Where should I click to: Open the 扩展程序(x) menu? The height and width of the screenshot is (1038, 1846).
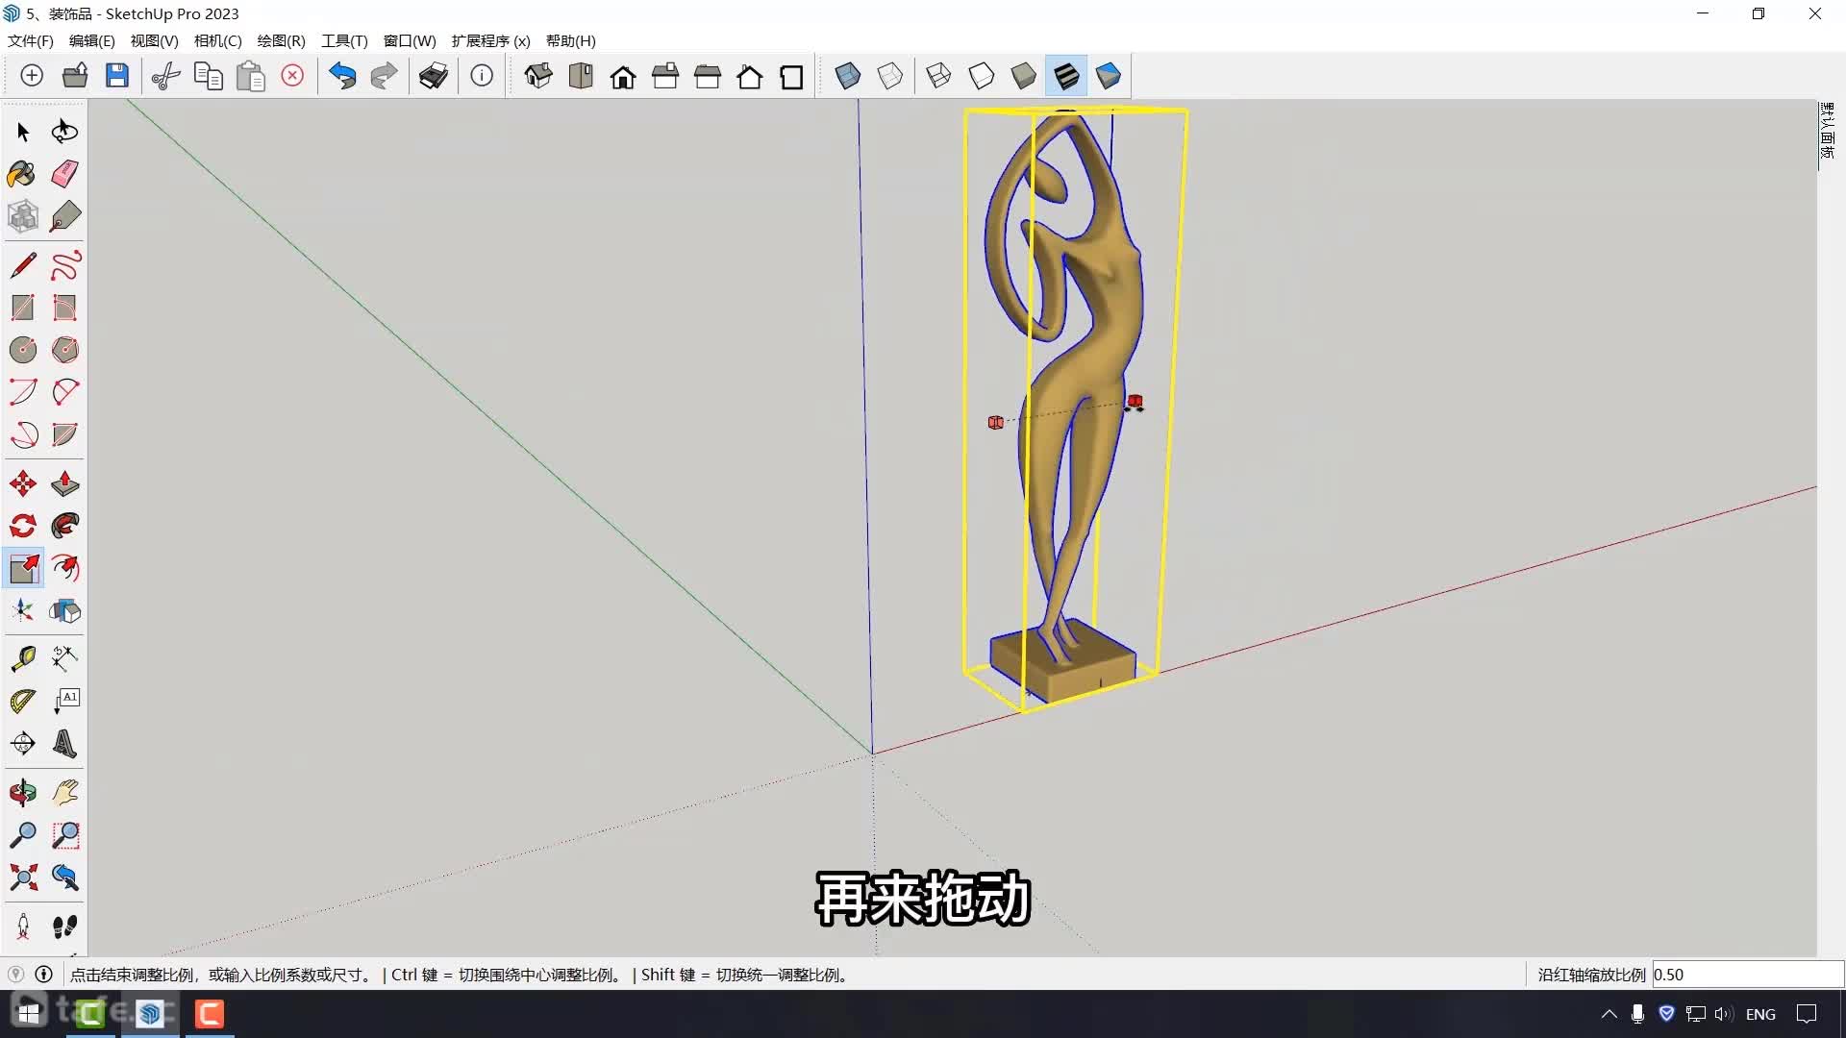(x=491, y=41)
